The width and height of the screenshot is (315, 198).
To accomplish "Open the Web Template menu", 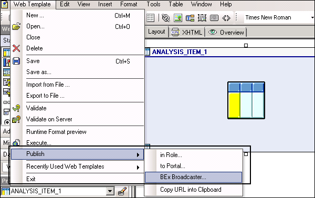I will [x=32, y=4].
